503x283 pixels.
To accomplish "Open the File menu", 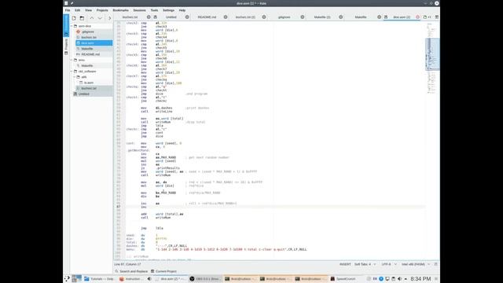I will click(x=68, y=10).
